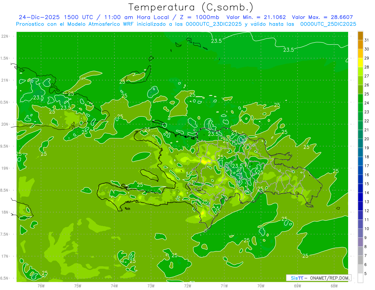Click the legend scale value '30'

coord(367,49)
